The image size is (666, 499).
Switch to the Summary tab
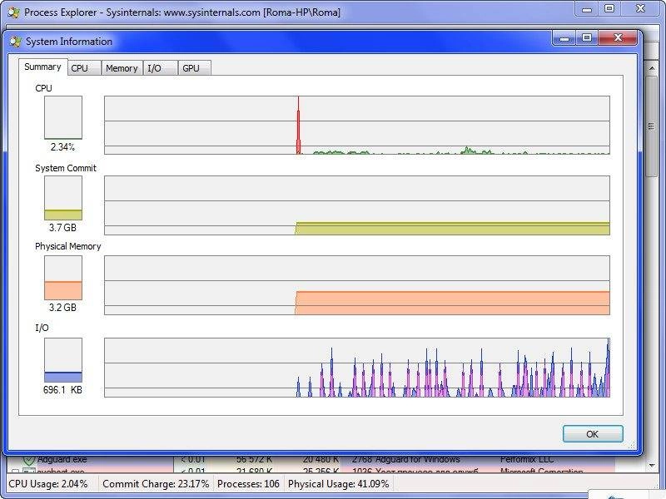[x=43, y=67]
